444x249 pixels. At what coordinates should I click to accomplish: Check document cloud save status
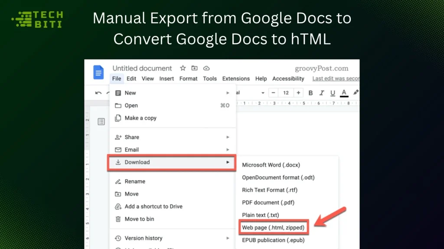pos(206,68)
